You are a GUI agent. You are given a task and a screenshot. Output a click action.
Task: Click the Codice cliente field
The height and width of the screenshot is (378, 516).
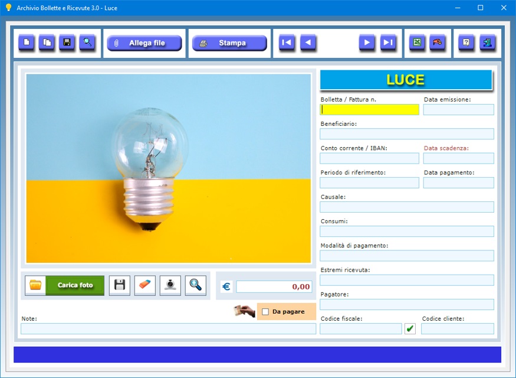[x=458, y=329]
